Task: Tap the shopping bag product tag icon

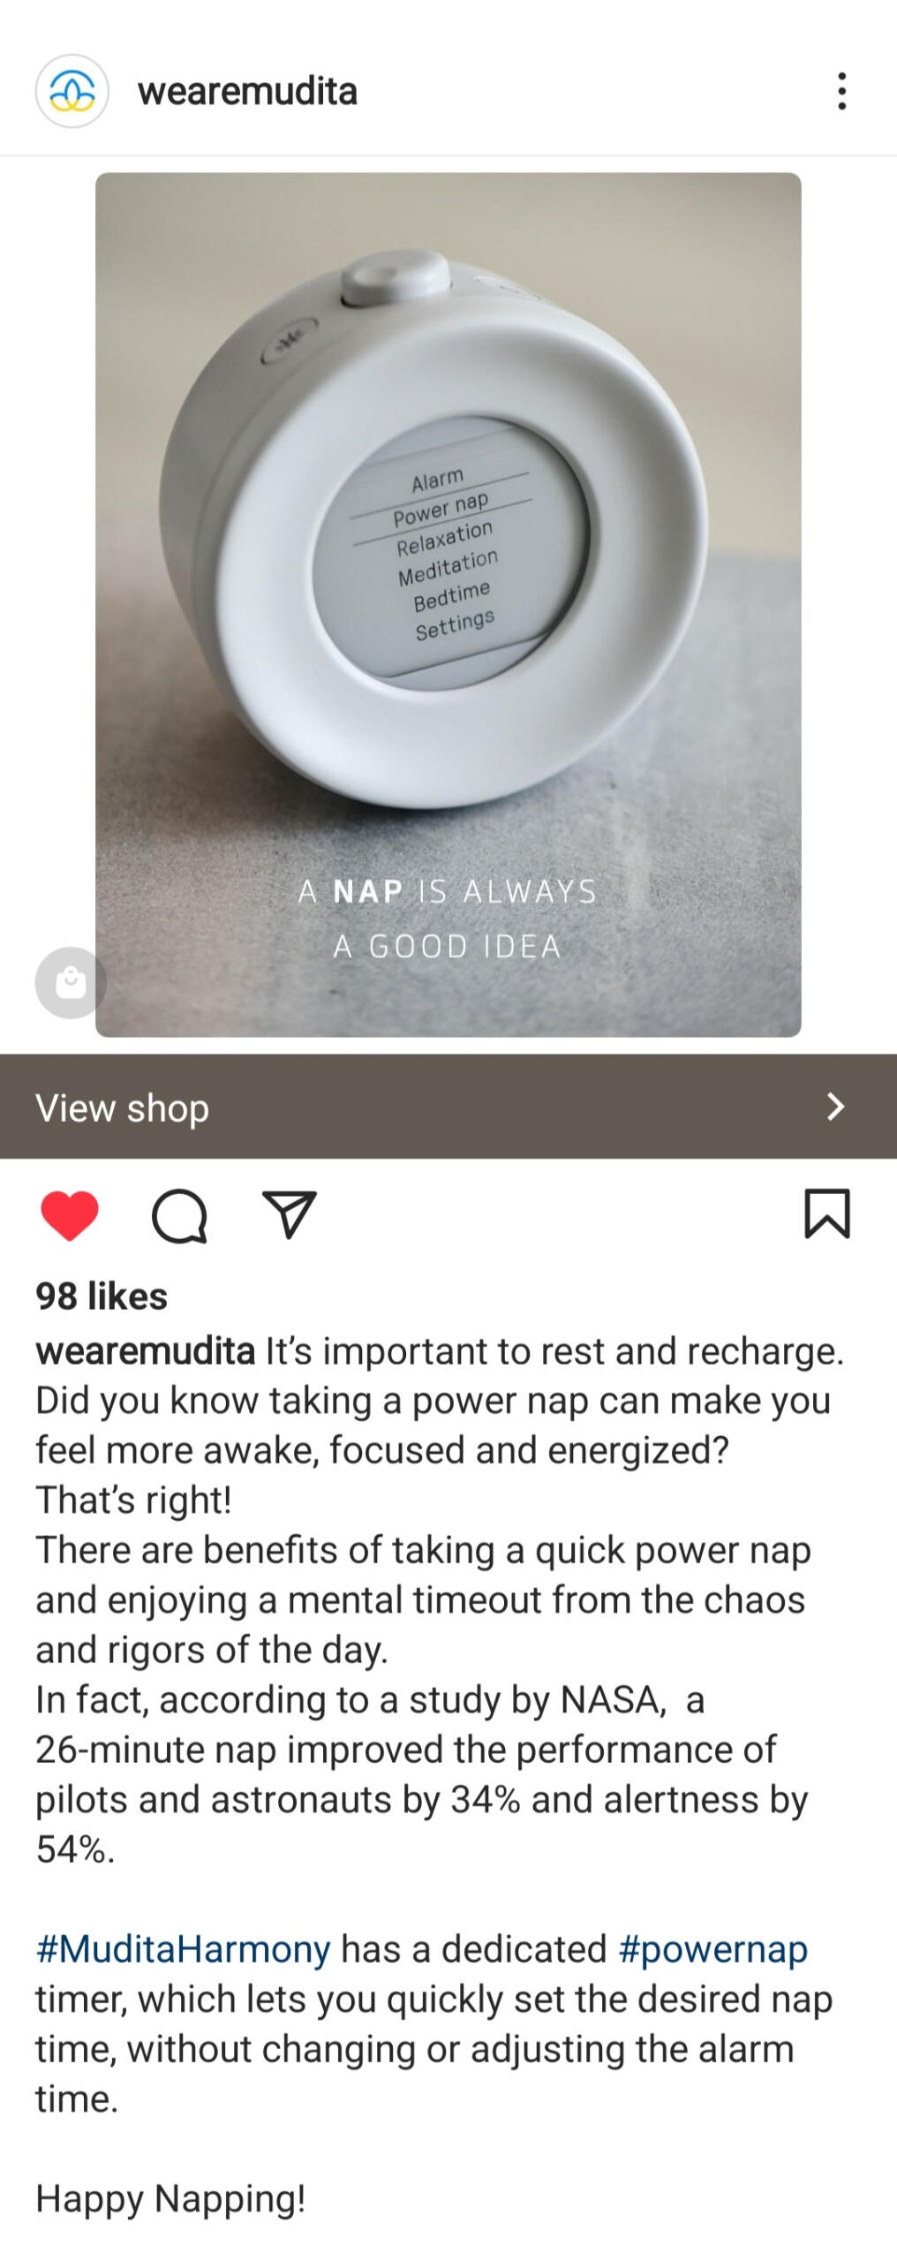Action: pos(71,982)
